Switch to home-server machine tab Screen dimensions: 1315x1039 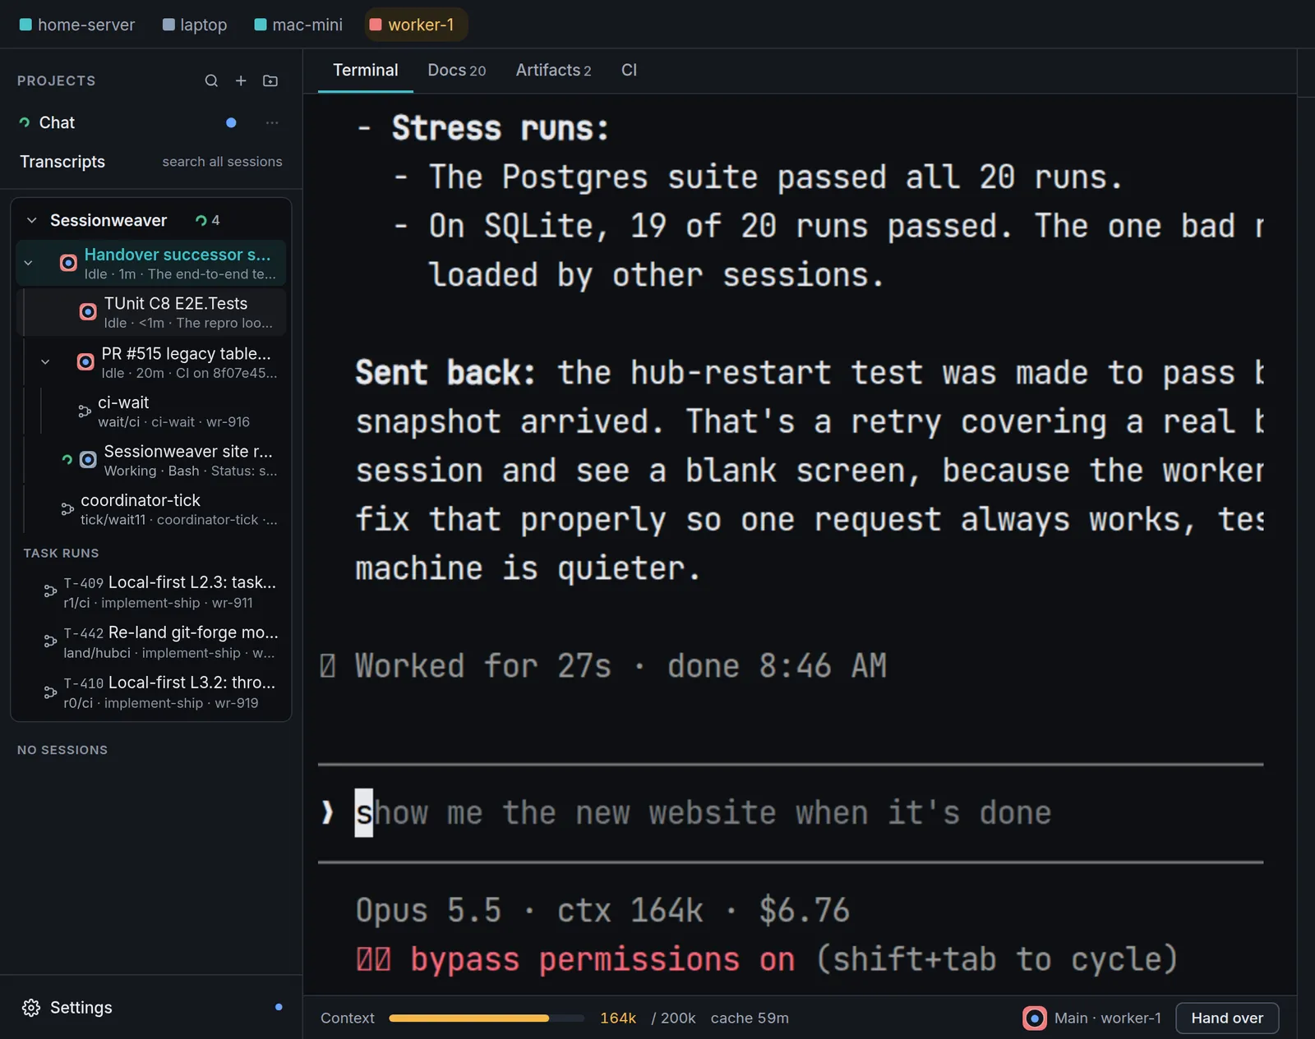[x=77, y=25]
